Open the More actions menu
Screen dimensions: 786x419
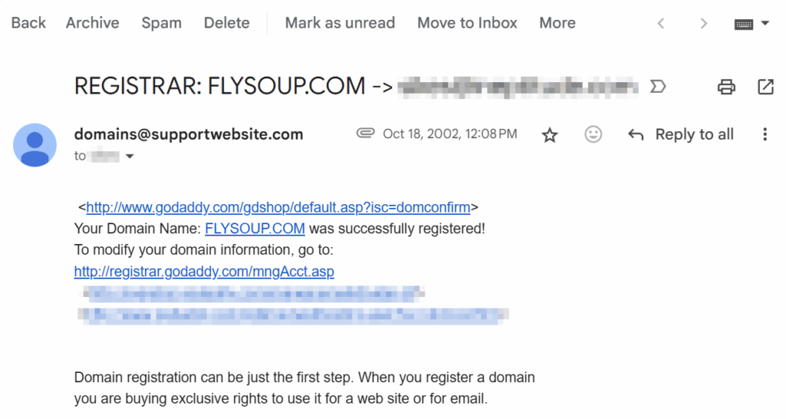557,23
